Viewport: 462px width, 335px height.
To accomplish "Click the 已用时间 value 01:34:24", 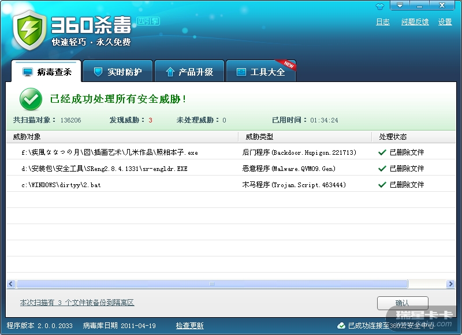I will click(324, 120).
